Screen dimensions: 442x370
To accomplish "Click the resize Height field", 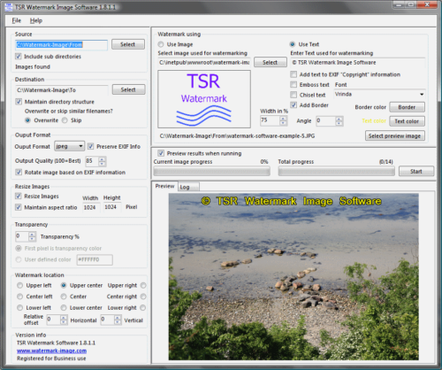I will [111, 207].
